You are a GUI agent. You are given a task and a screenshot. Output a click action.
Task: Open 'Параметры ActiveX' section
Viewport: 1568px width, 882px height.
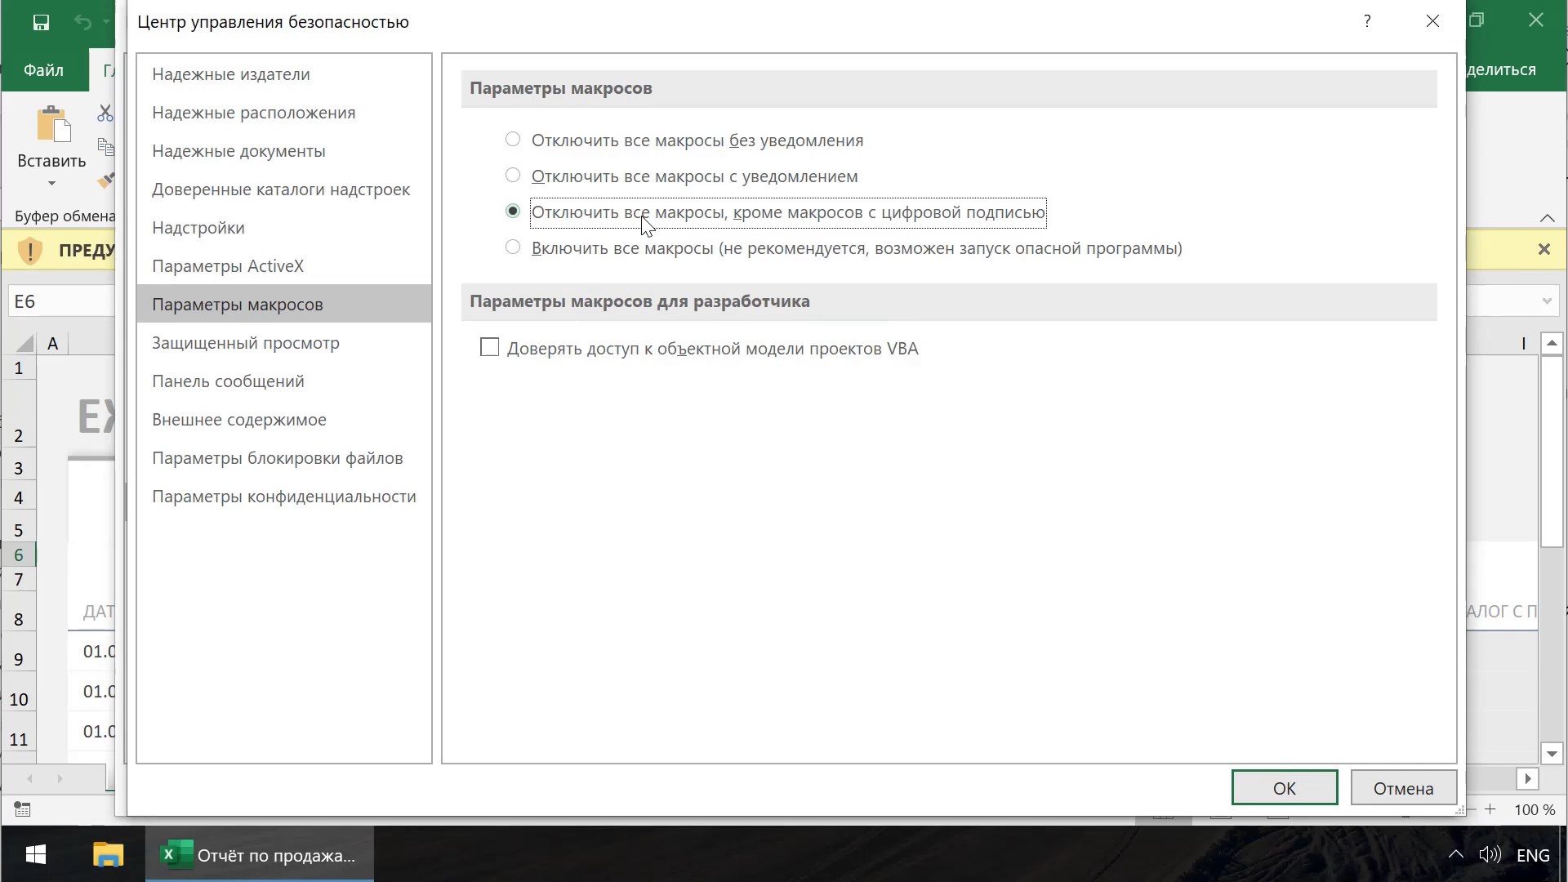coord(284,266)
